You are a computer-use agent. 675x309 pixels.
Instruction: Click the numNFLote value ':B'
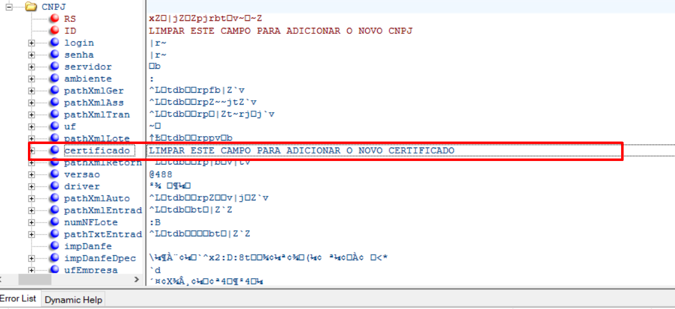click(155, 222)
